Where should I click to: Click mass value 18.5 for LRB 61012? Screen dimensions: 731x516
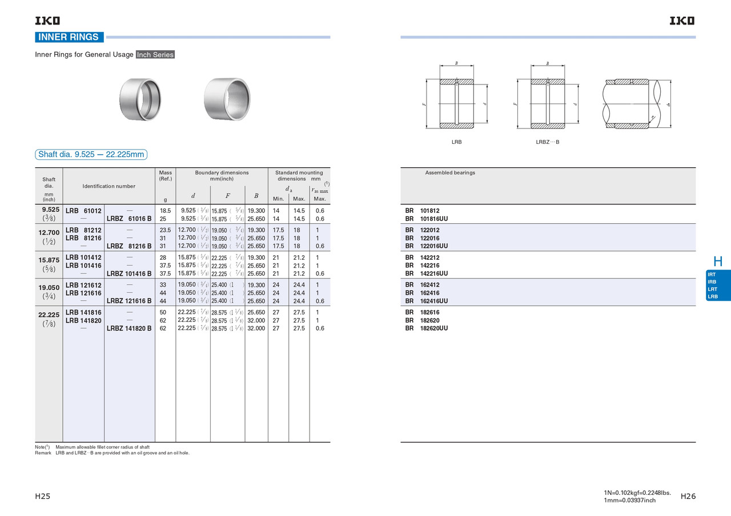pos(166,211)
